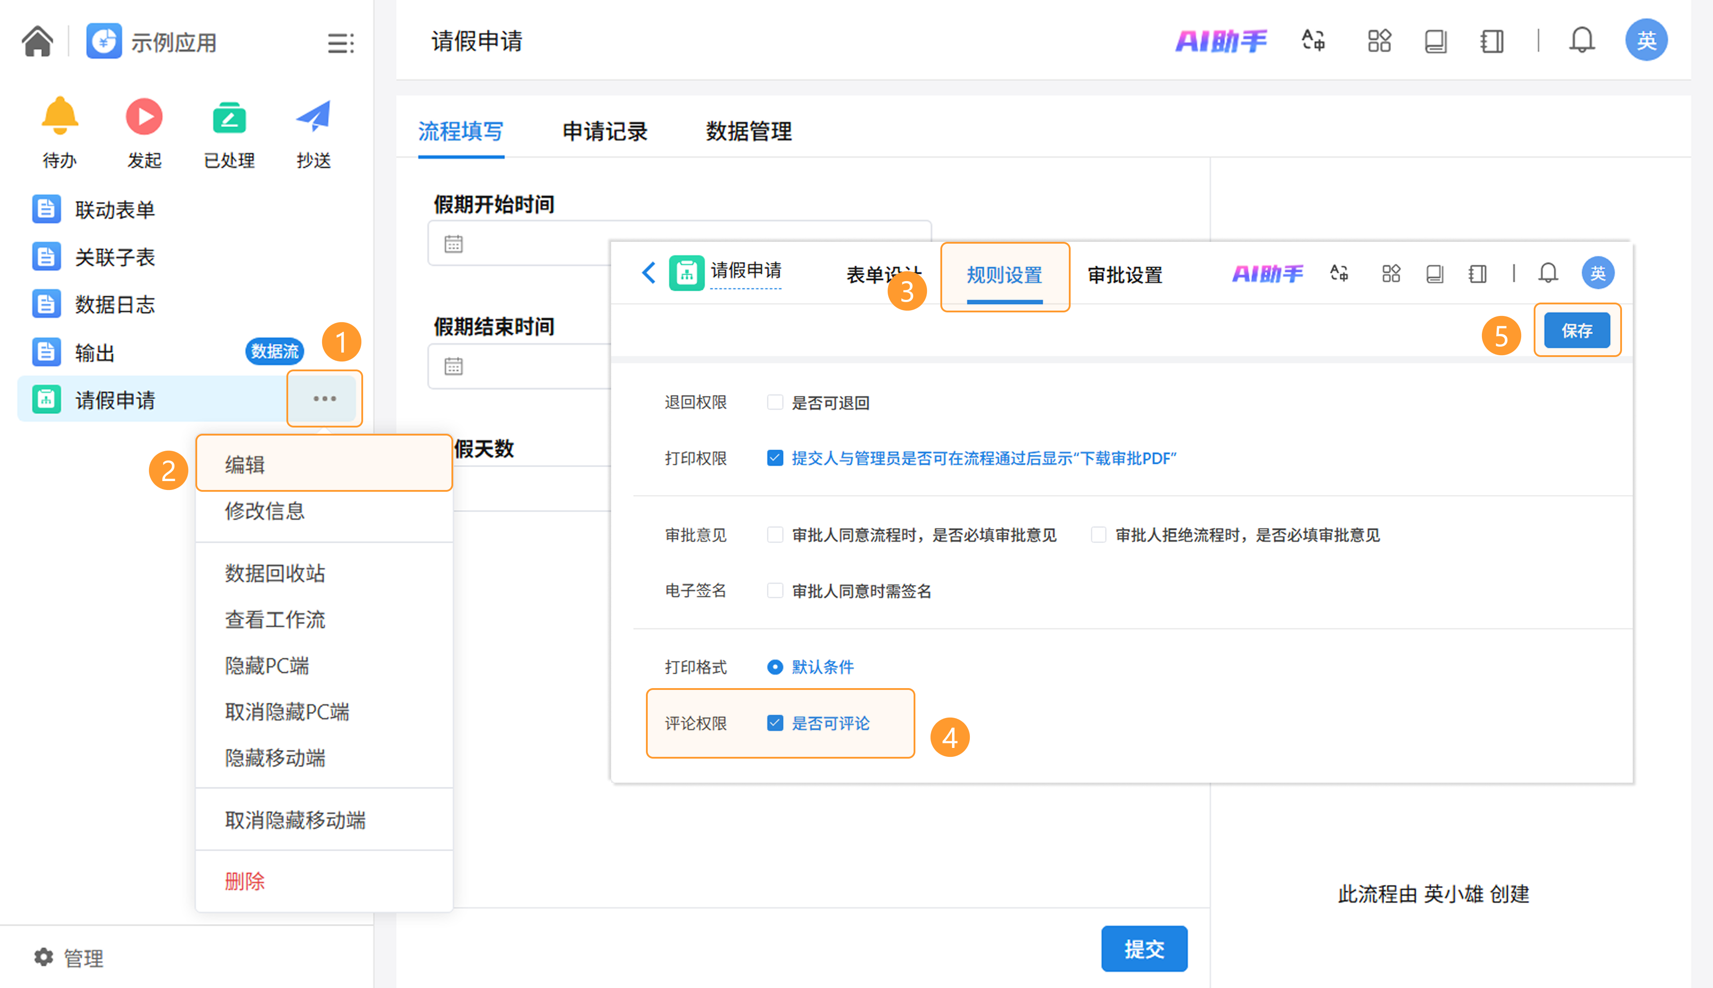Open the 假期开始时间 date picker
Screen dimensions: 1713x988
(x=454, y=244)
